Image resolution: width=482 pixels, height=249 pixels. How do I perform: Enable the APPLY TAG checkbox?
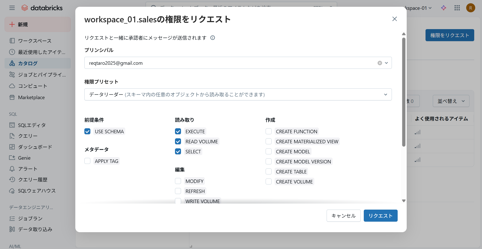(87, 161)
